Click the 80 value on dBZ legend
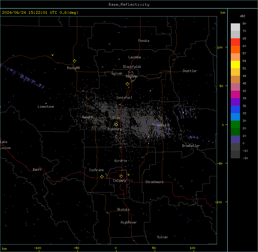Viewport: 258px width, 252px height. tap(244, 24)
